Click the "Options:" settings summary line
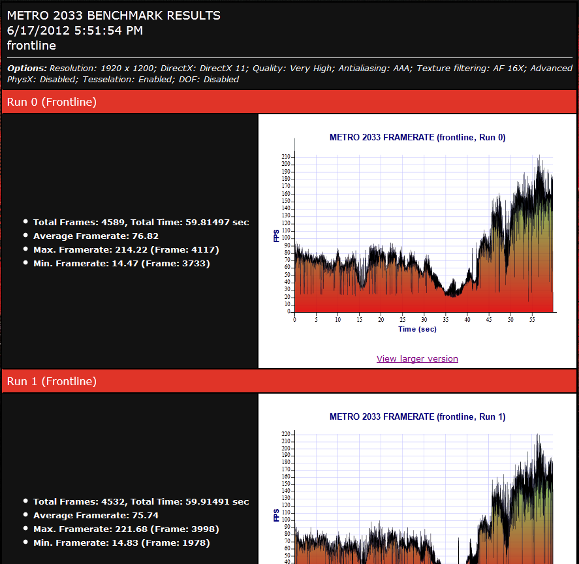This screenshot has height=564, width=579. coord(290,74)
